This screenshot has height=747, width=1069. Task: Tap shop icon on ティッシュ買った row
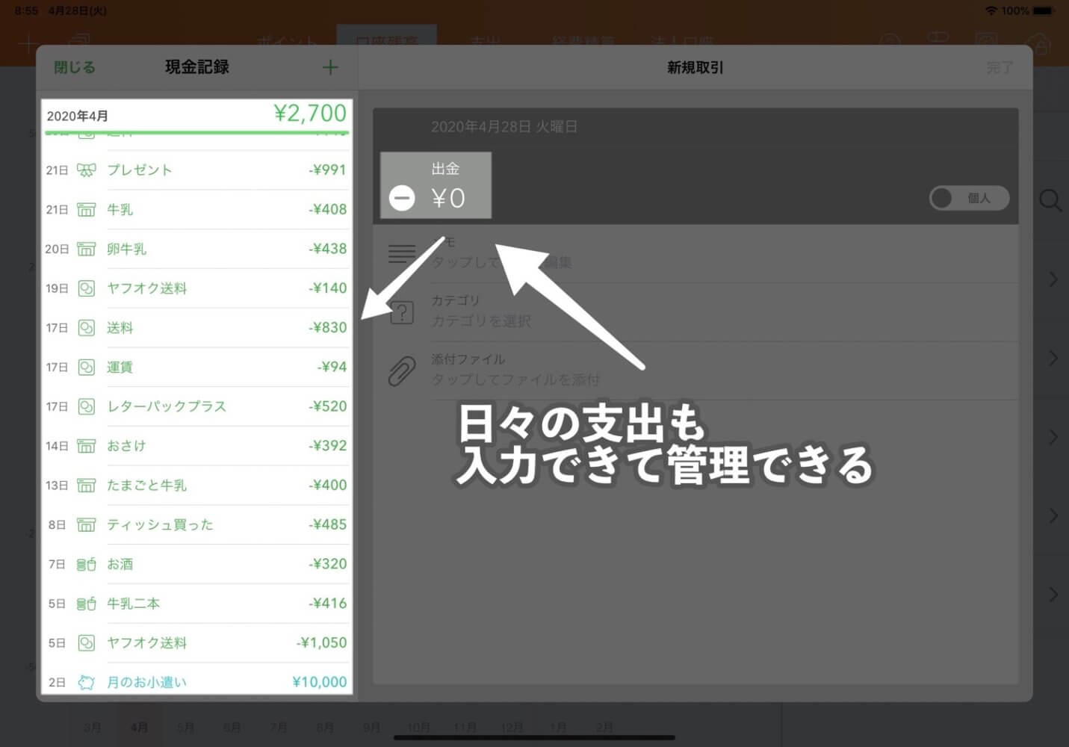(x=87, y=524)
